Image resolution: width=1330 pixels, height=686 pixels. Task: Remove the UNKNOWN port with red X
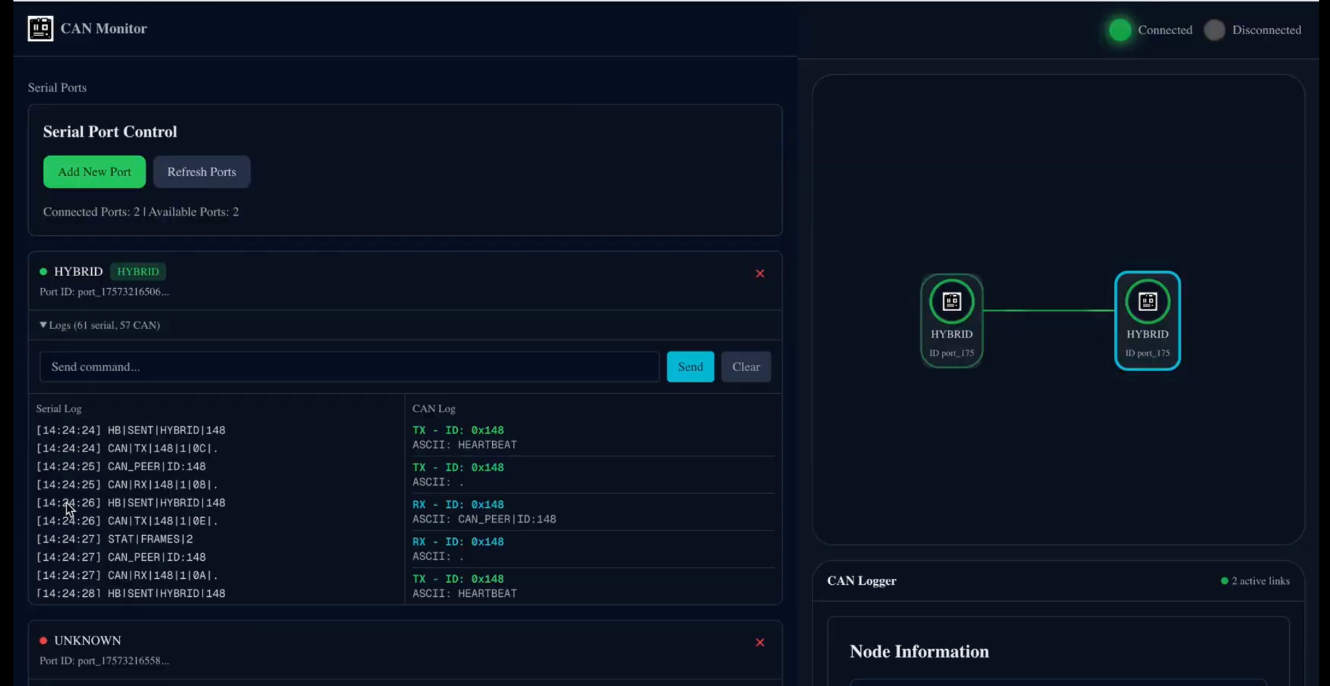coord(760,642)
